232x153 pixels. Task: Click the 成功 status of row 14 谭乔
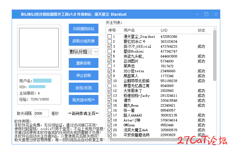point(201,100)
